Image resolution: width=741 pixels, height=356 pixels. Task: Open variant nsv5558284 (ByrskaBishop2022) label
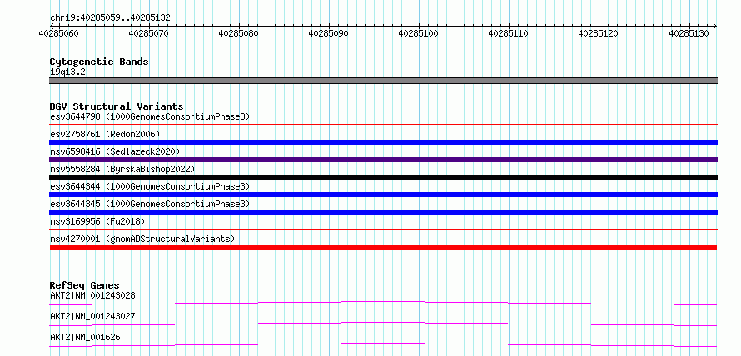pos(122,169)
